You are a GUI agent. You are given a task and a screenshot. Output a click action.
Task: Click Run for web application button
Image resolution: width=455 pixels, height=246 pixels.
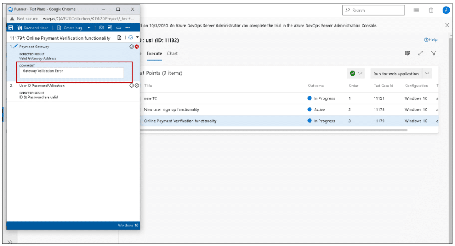coord(396,74)
